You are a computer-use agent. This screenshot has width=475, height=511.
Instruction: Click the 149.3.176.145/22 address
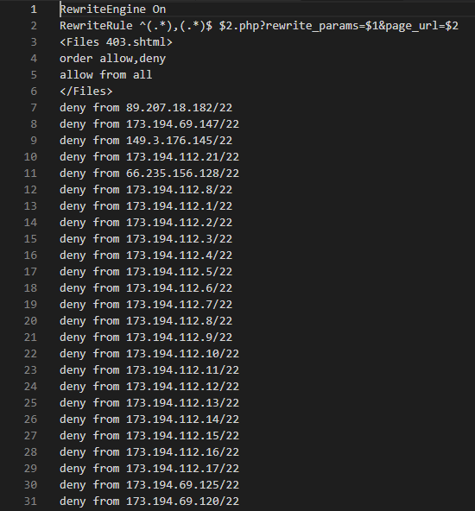click(x=179, y=141)
